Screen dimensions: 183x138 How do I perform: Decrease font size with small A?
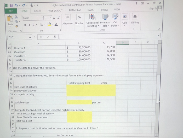point(58,18)
